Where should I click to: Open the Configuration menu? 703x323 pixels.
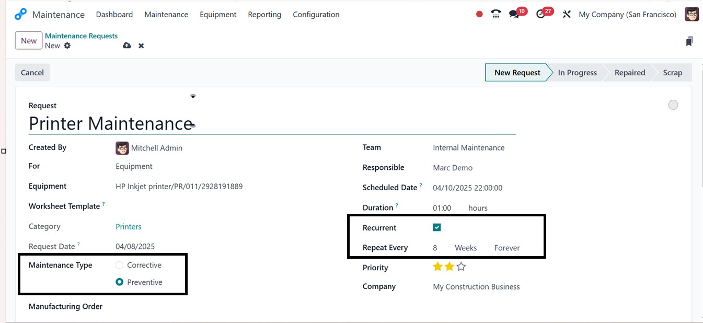pyautogui.click(x=316, y=15)
